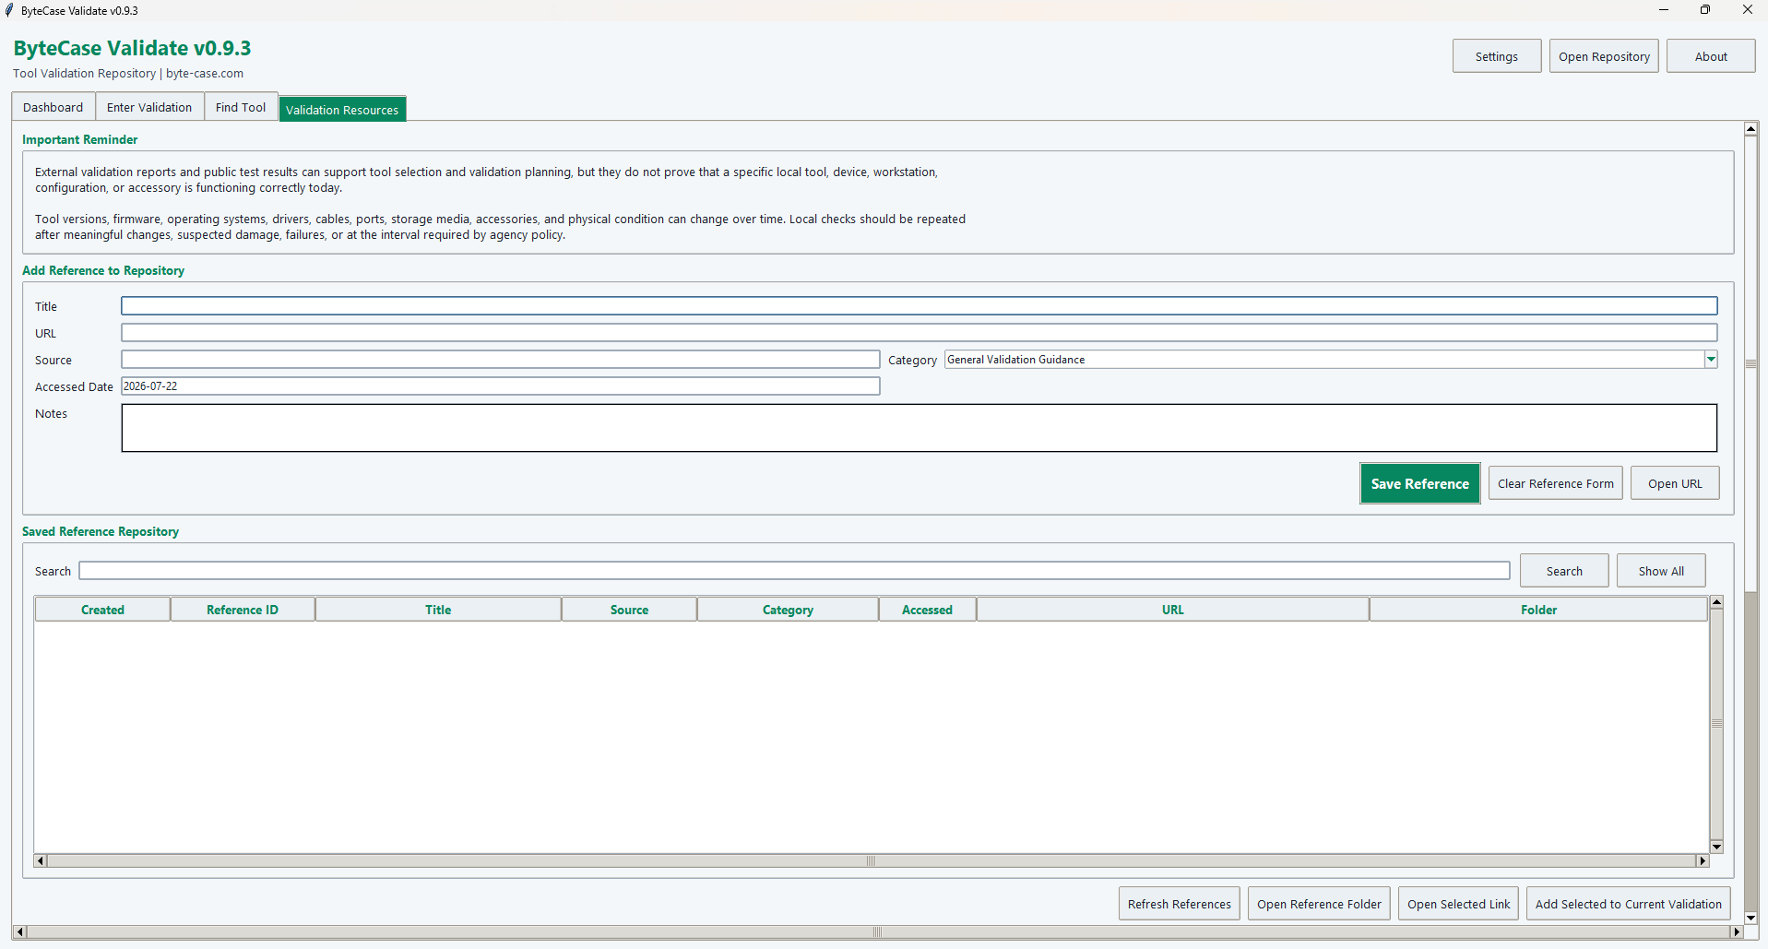Image resolution: width=1768 pixels, height=949 pixels.
Task: Focus the repository Search field
Action: (794, 571)
